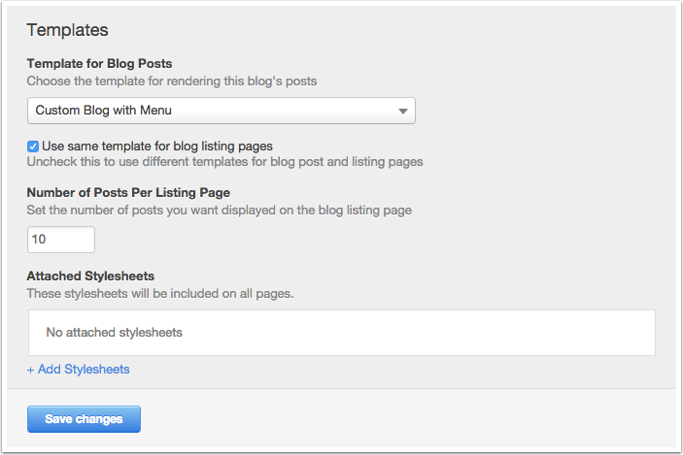Click the 'Template for Blog Posts' label

click(x=99, y=63)
